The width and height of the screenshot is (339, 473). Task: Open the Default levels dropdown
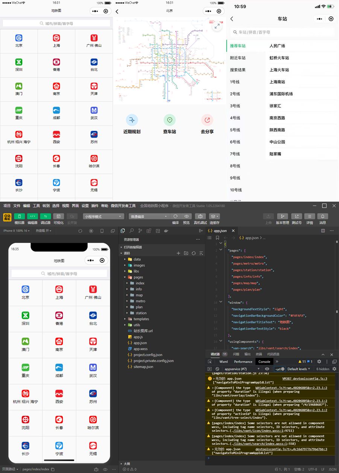tap(299, 369)
